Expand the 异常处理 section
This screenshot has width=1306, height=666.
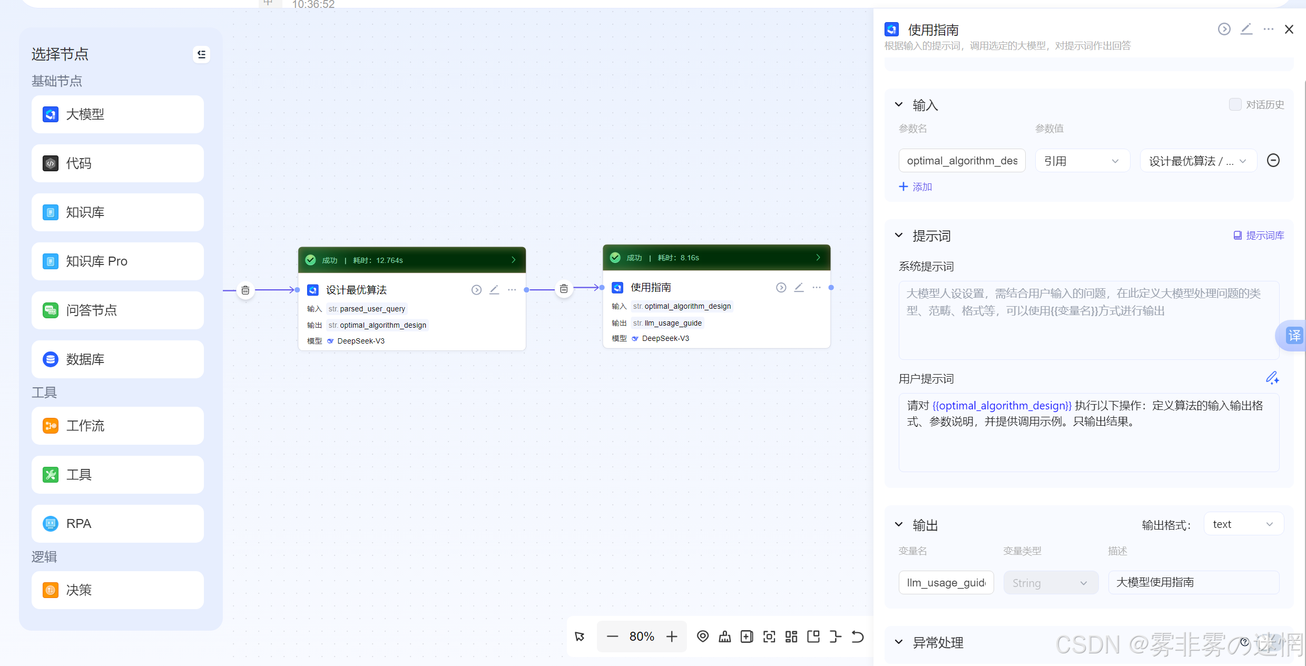click(899, 642)
